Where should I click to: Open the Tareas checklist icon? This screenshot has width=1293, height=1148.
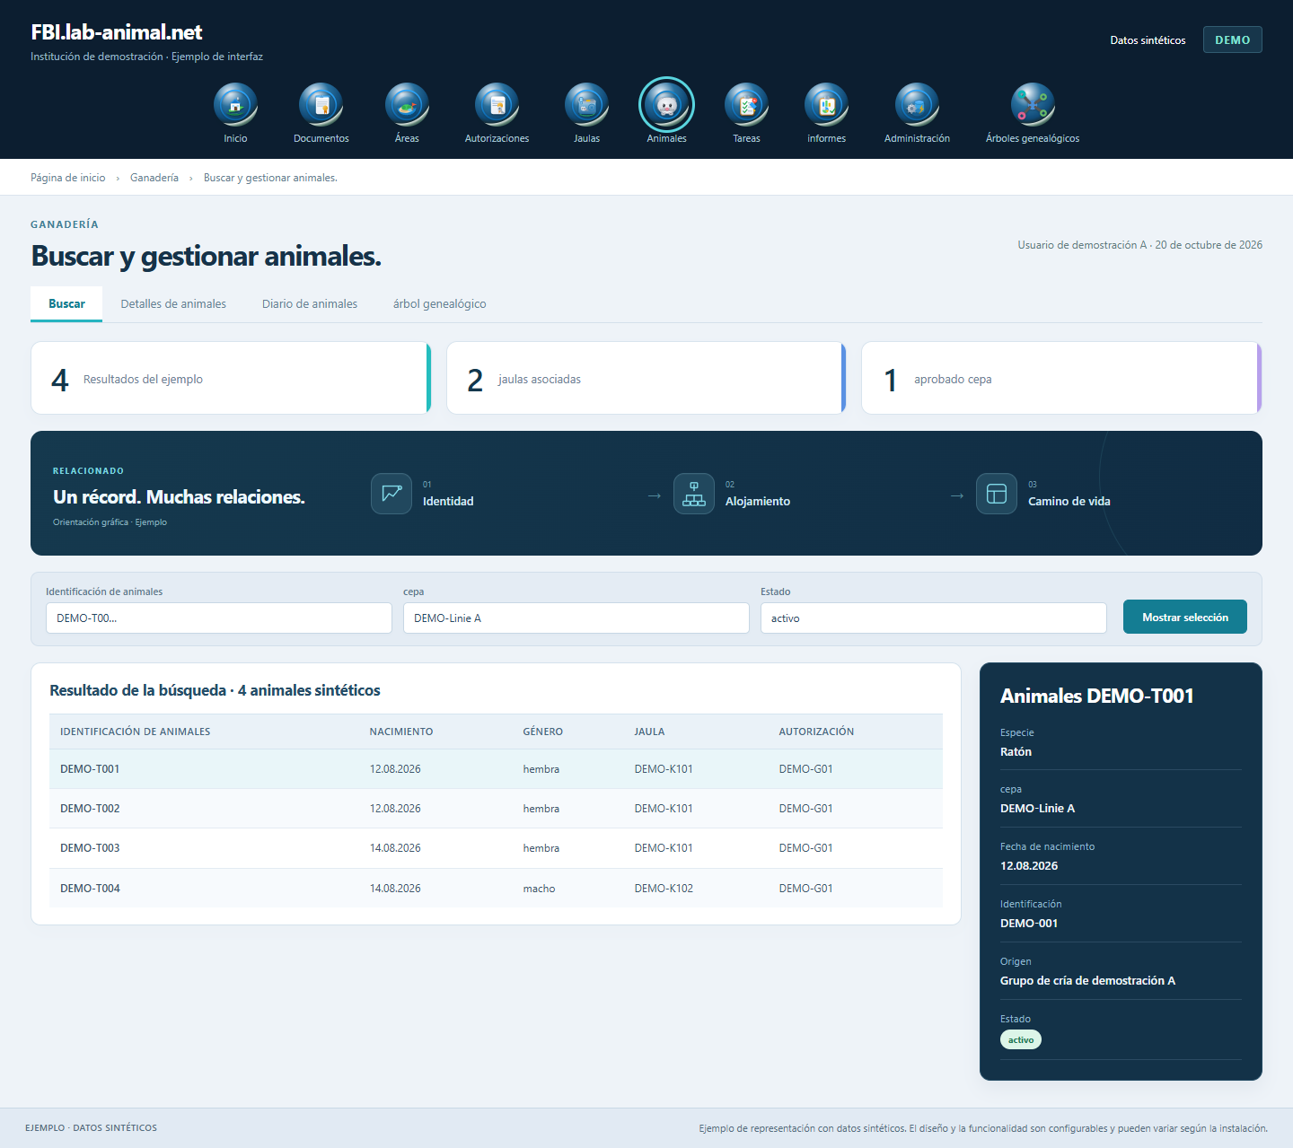tap(746, 105)
